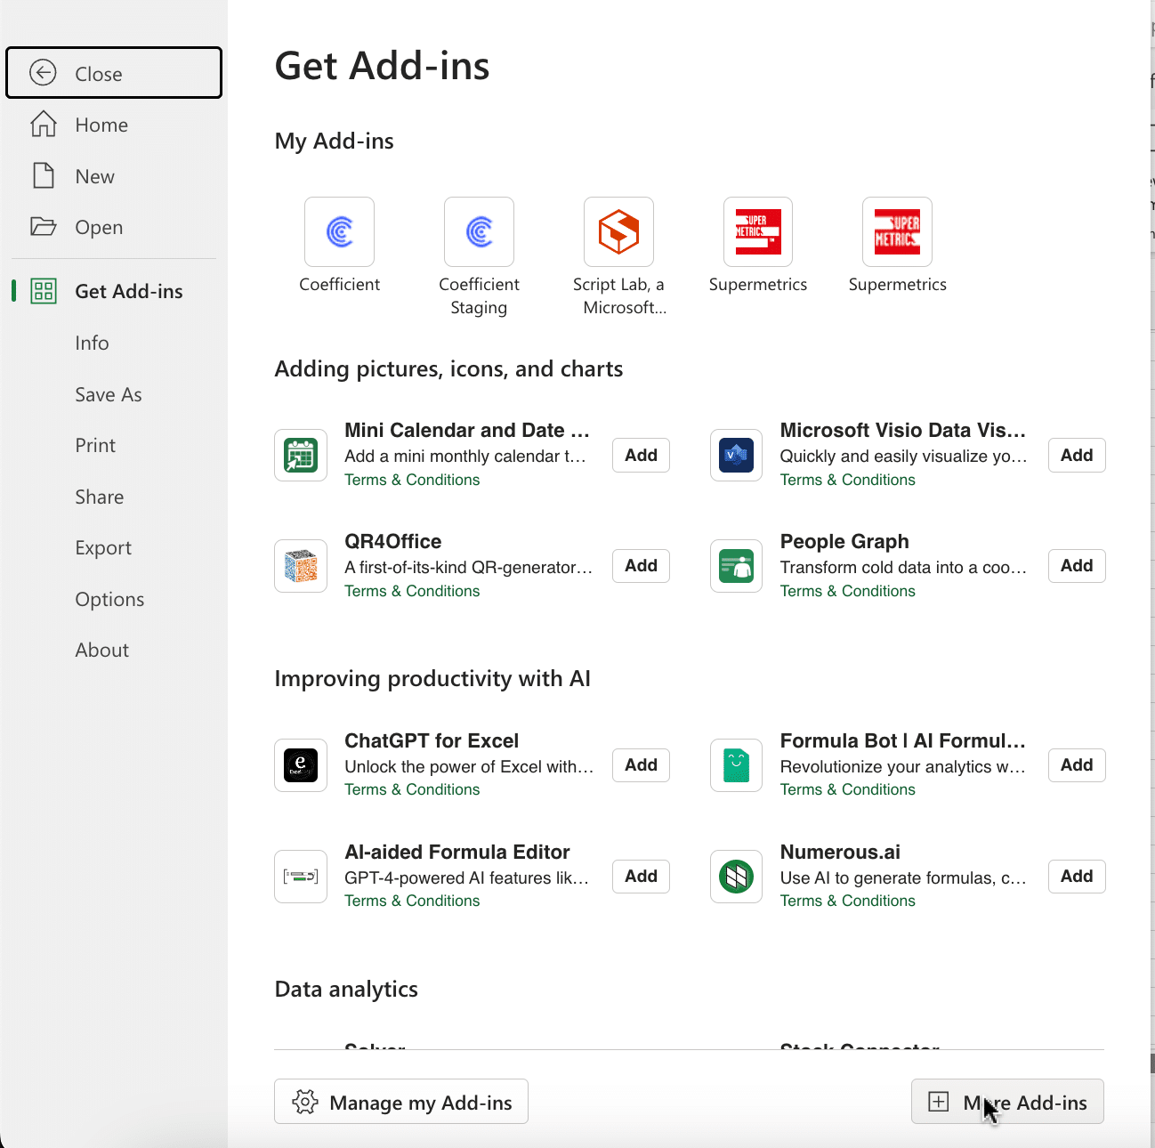
Task: Select the QR4Office add-in icon
Action: pos(301,566)
